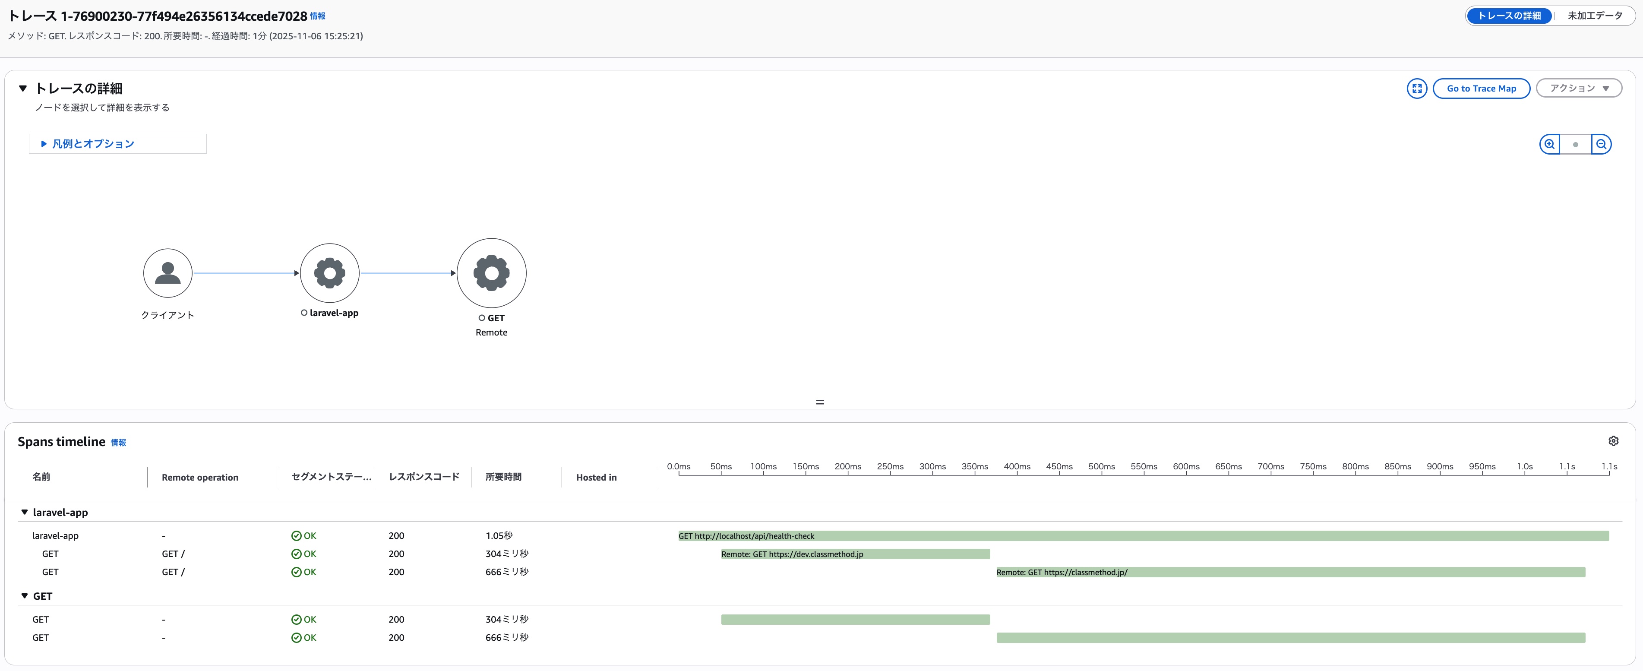Zoom in on the trace map
Image resolution: width=1643 pixels, height=671 pixels.
point(1549,144)
